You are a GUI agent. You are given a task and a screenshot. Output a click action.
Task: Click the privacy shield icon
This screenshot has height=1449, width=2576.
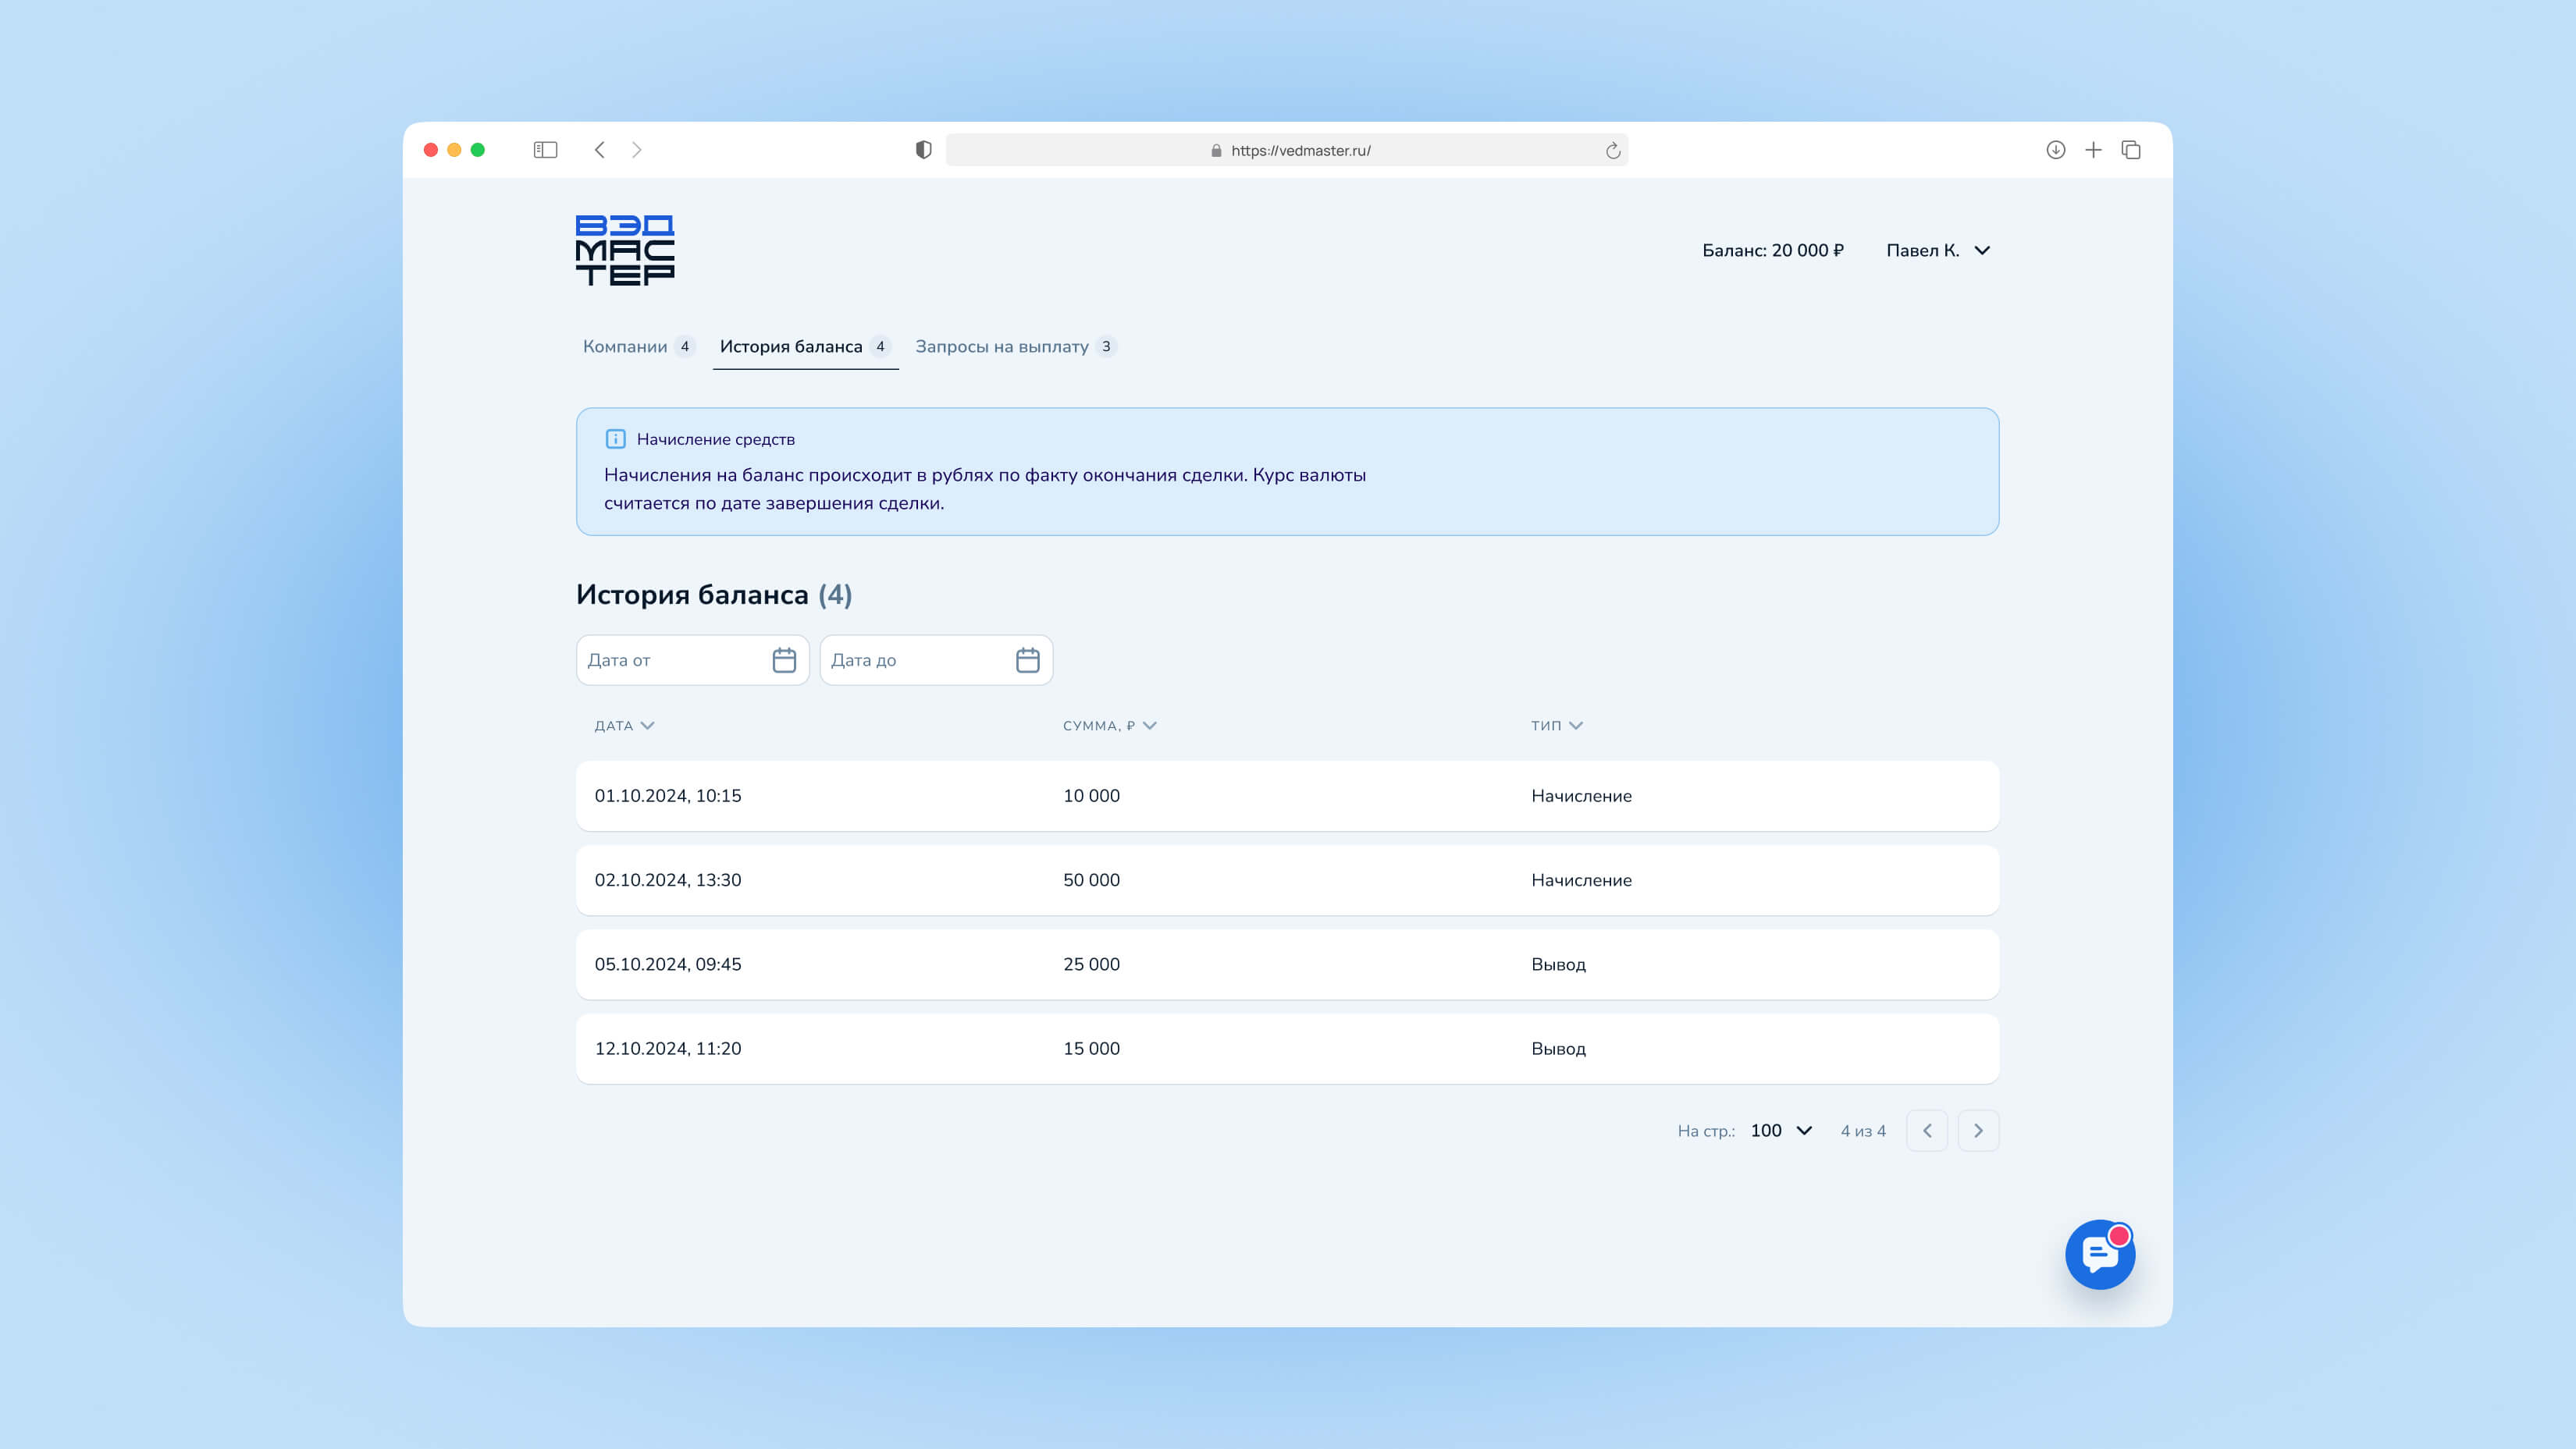pos(923,150)
